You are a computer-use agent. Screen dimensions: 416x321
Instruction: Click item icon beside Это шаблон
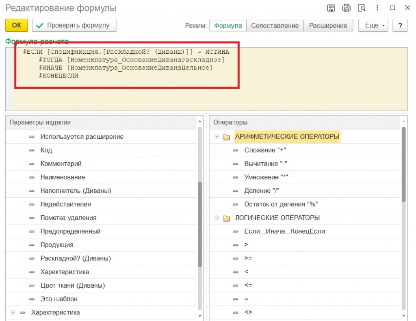pyautogui.click(x=32, y=299)
